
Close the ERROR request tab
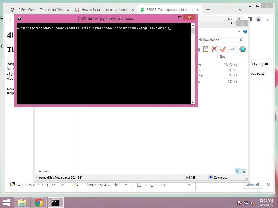tap(198, 10)
